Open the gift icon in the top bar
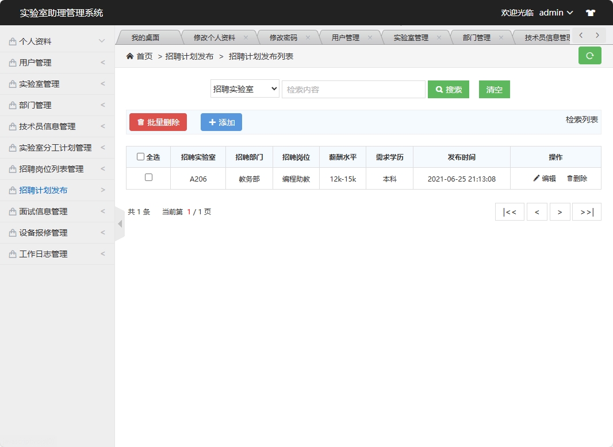This screenshot has width=613, height=447. 591,12
